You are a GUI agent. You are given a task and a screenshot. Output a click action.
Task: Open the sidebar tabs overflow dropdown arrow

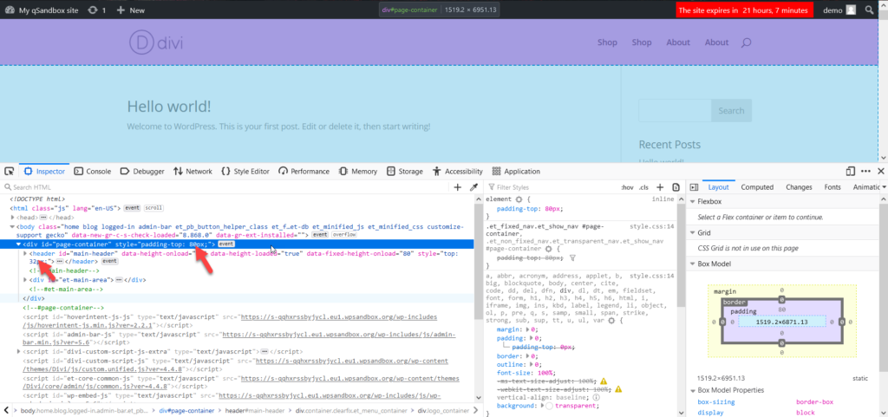[884, 187]
